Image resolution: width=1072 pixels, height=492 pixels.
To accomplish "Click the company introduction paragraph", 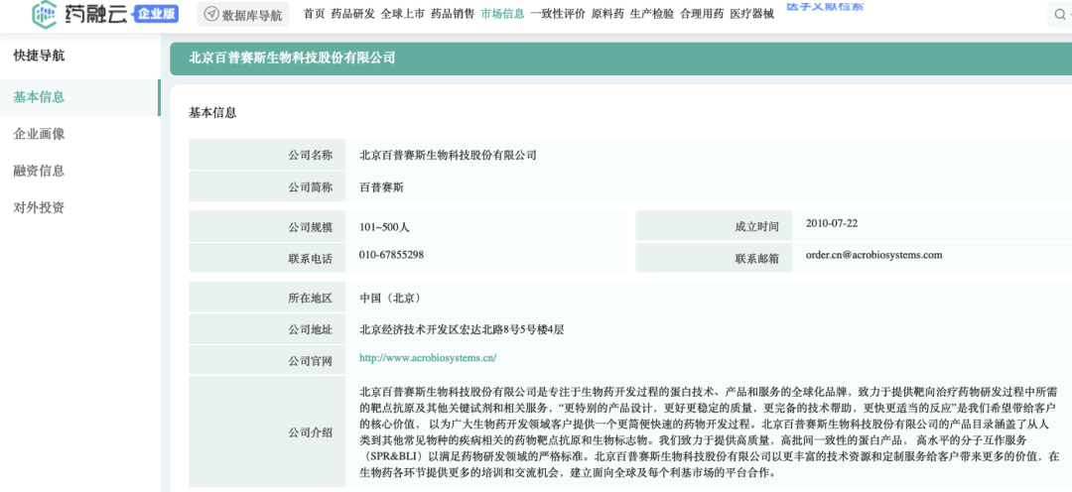I will (711, 431).
